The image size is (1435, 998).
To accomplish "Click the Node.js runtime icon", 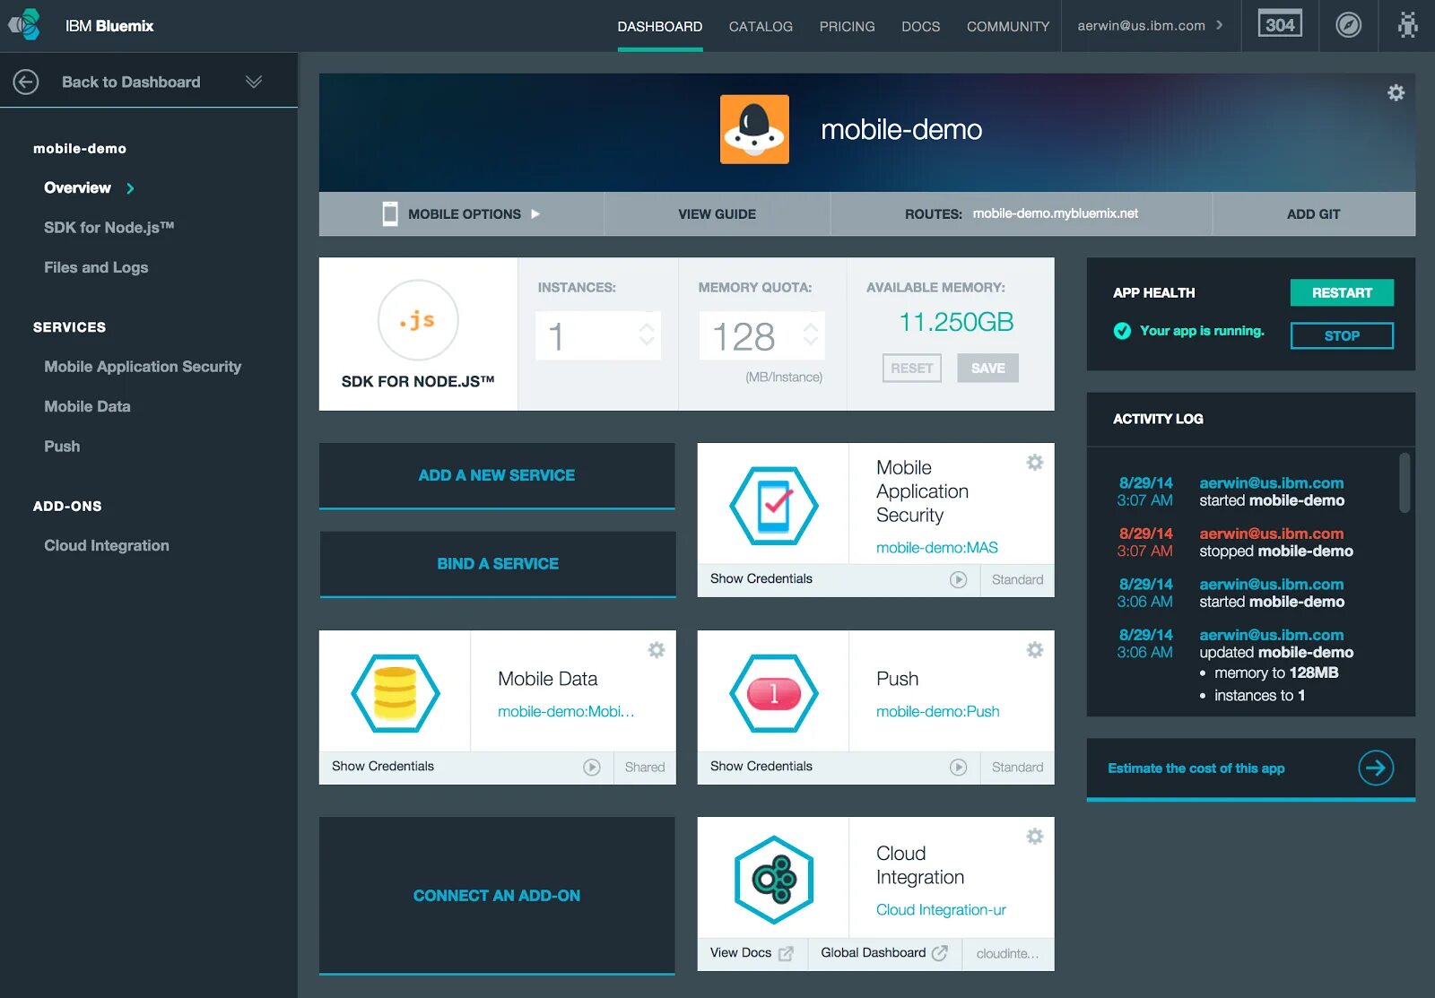I will click(x=418, y=320).
